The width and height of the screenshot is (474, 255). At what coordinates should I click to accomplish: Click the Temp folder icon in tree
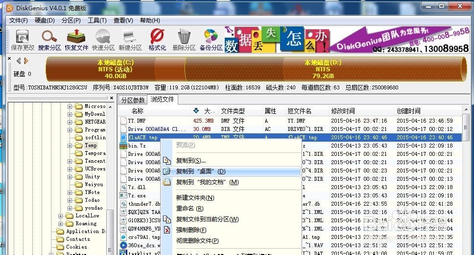pyautogui.click(x=79, y=146)
